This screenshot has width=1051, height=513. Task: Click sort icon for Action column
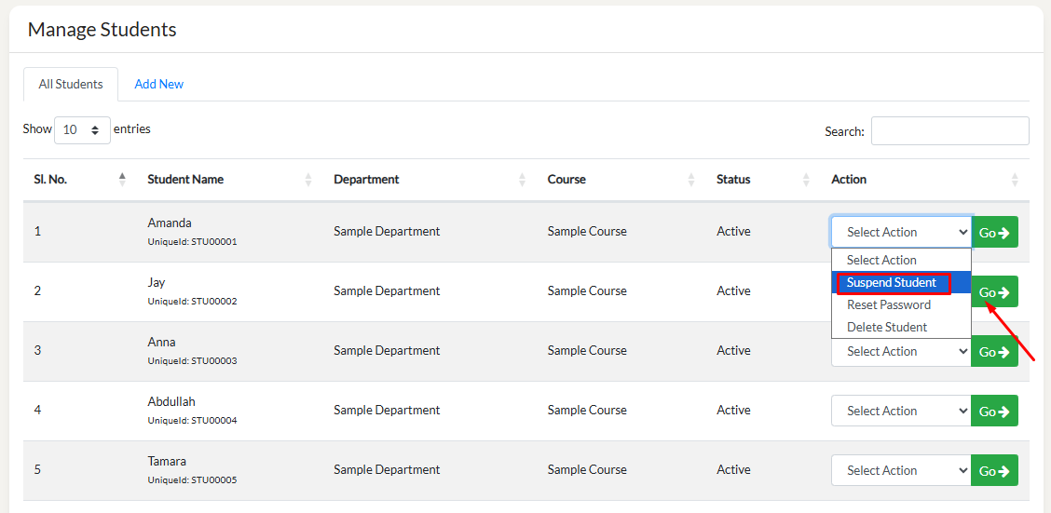(x=1015, y=180)
